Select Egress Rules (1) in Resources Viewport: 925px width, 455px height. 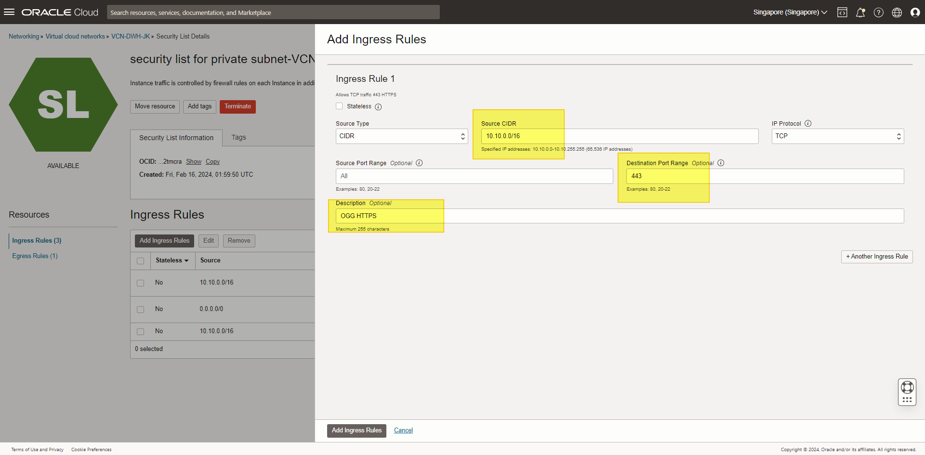pos(35,256)
